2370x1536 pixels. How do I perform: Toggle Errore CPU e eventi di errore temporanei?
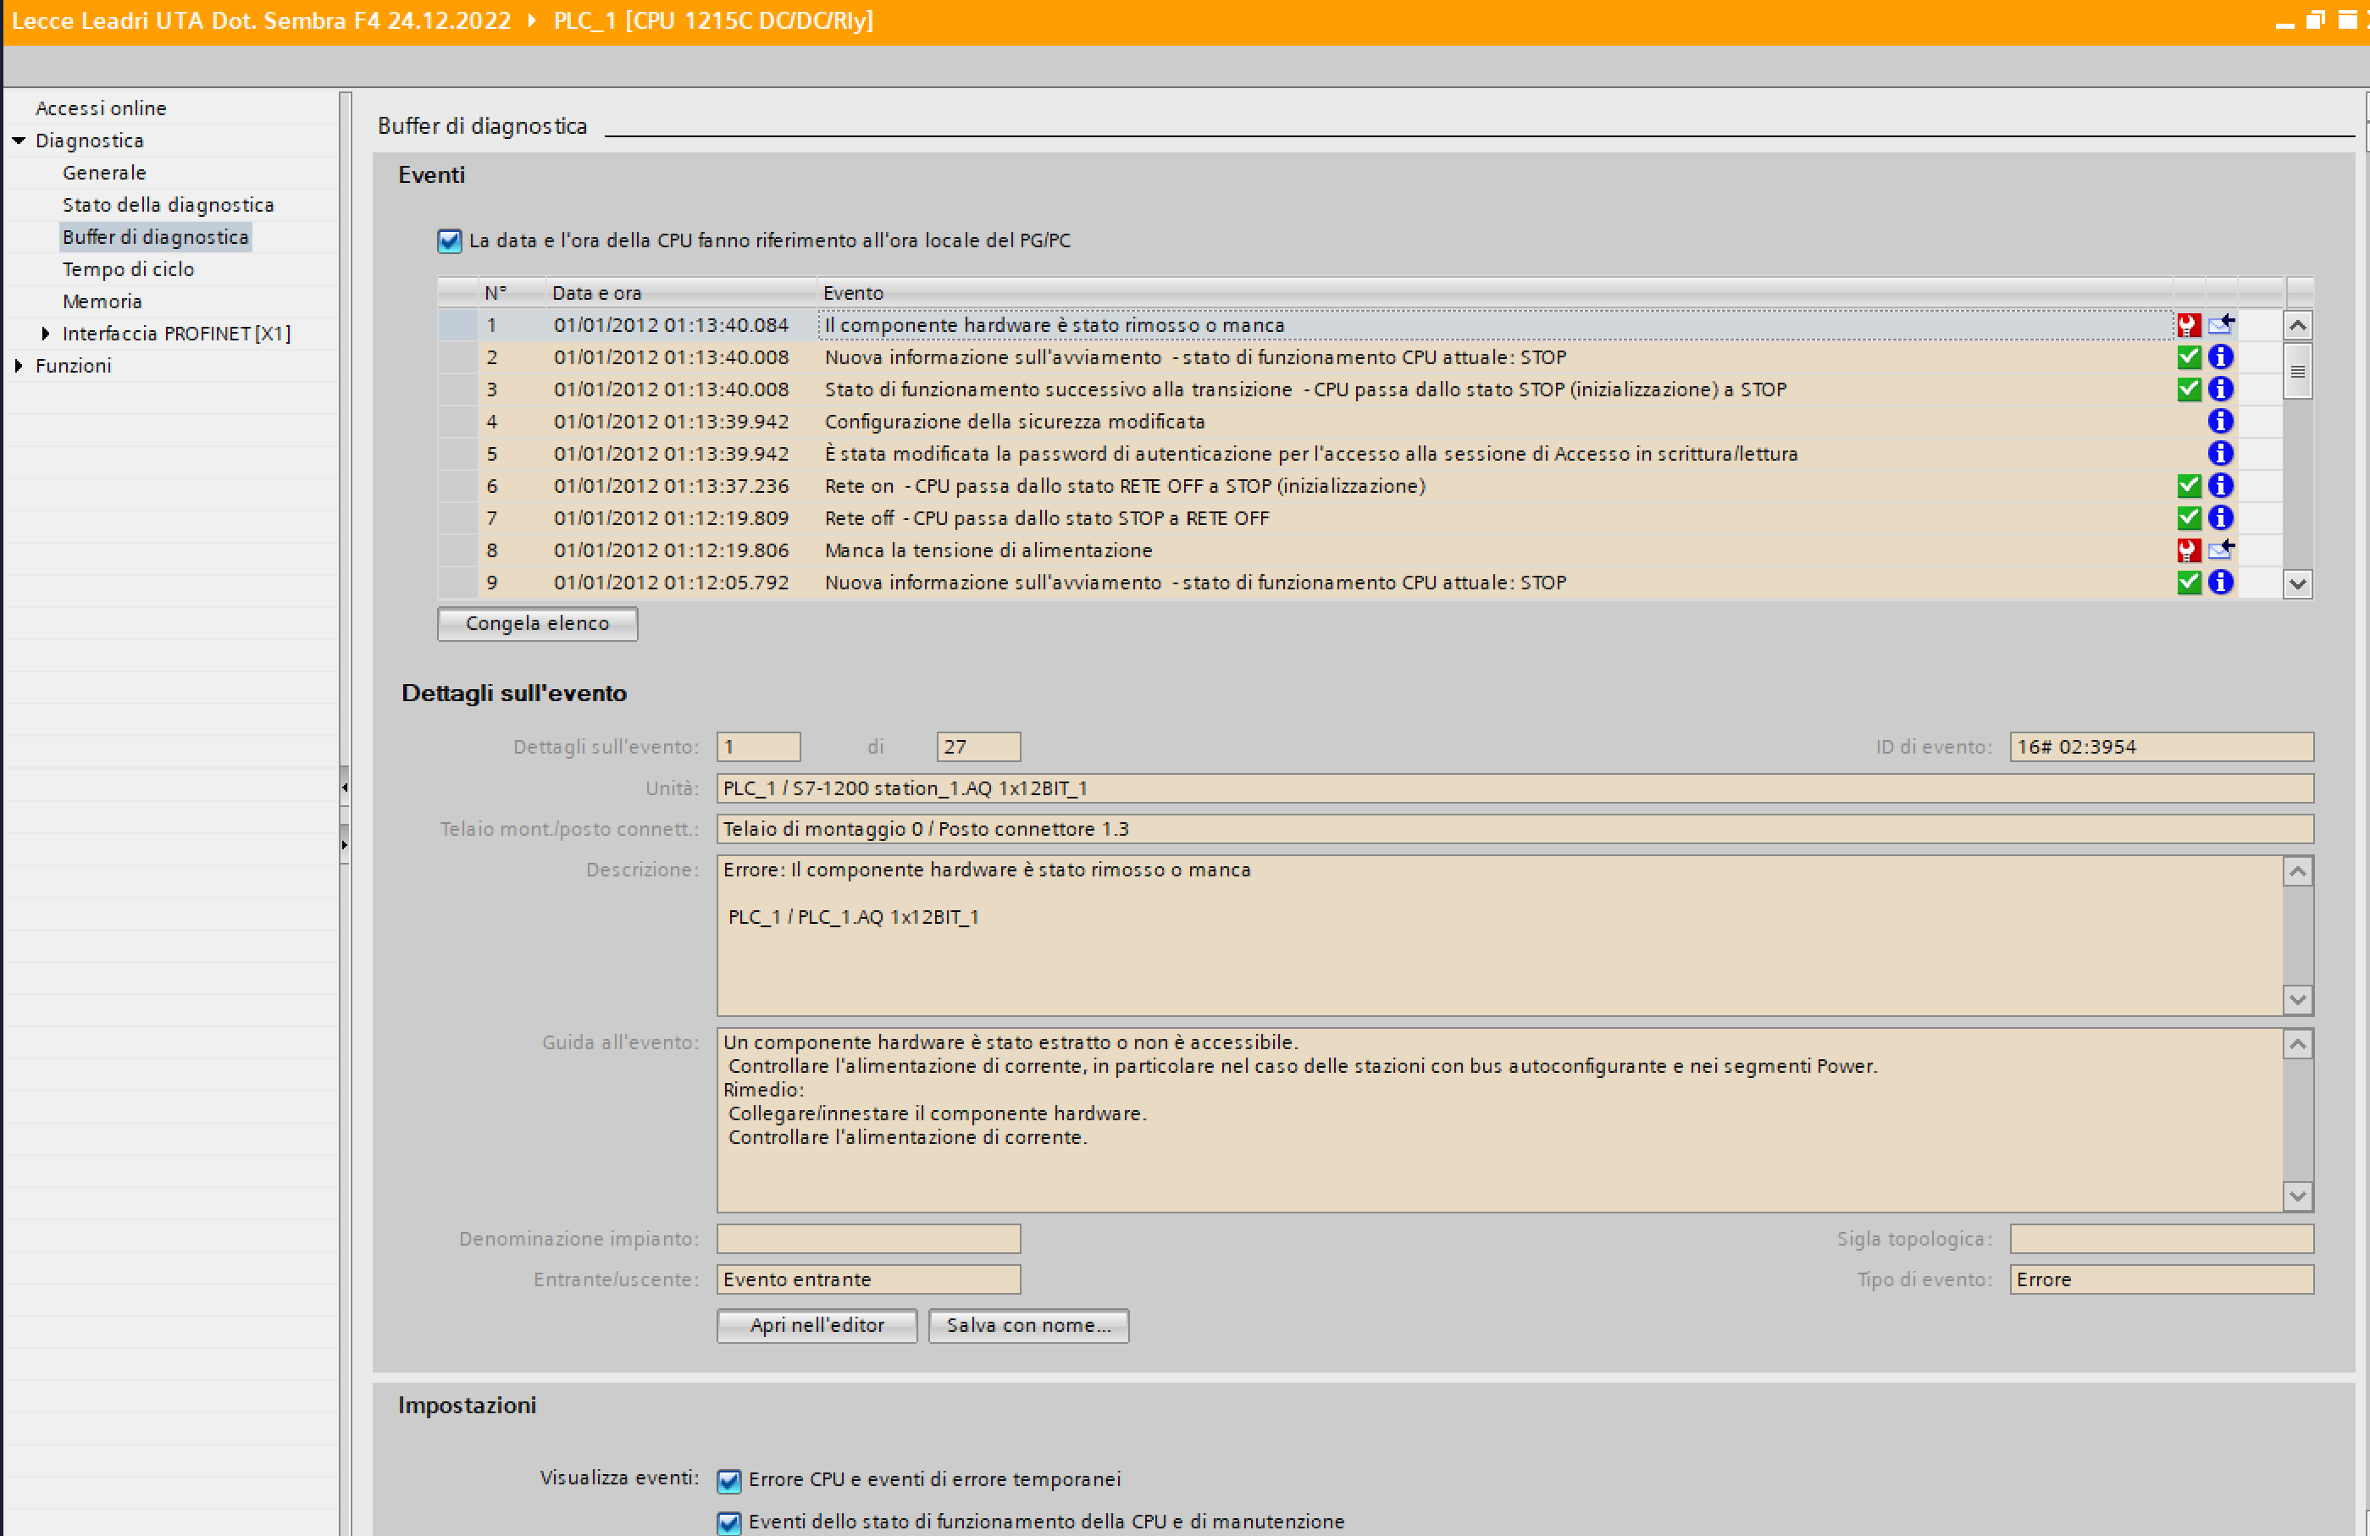729,1480
